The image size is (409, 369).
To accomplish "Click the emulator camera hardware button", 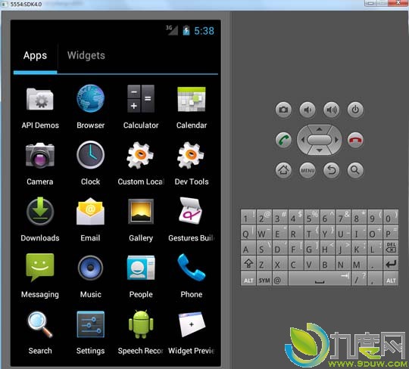I will (x=283, y=110).
